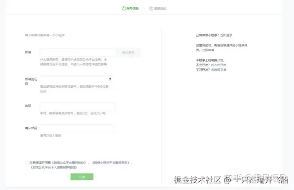Click the 立即申请 test account link
294x190 pixels.
click(208, 50)
